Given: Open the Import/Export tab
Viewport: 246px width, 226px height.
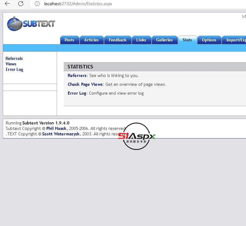Looking at the screenshot, I should 234,40.
